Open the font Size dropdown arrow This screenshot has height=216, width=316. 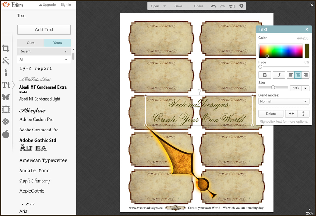(x=305, y=88)
